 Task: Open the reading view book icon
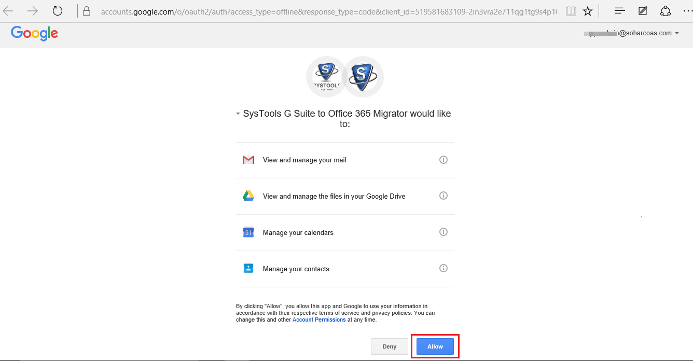click(571, 11)
